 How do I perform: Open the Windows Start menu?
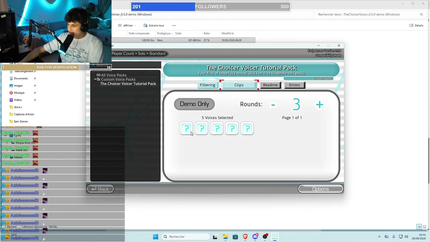[x=156, y=237]
